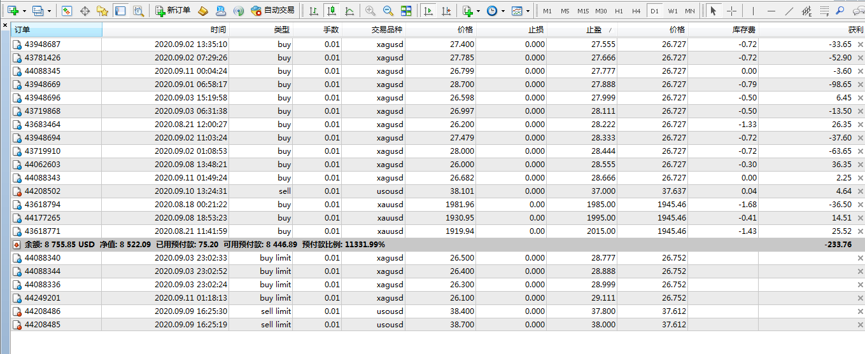
Task: Close the usousd sell order 44208502
Action: 861,191
